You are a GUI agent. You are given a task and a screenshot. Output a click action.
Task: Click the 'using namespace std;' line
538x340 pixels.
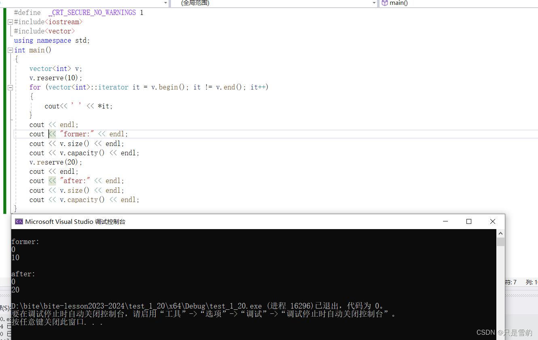click(x=52, y=40)
